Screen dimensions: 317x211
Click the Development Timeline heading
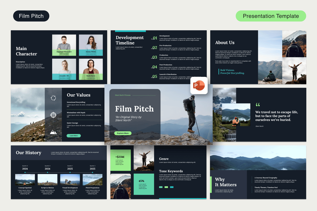(130, 40)
